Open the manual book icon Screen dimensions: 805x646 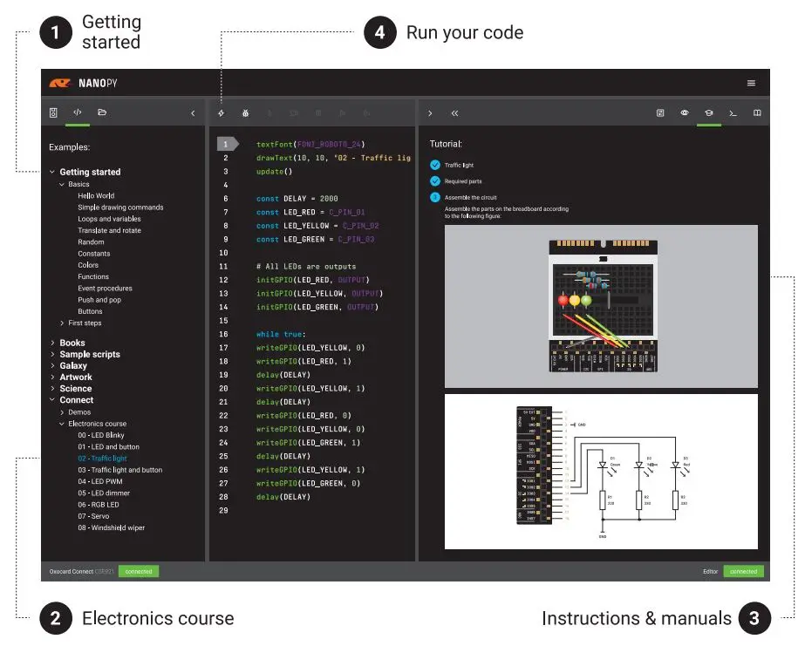[757, 112]
